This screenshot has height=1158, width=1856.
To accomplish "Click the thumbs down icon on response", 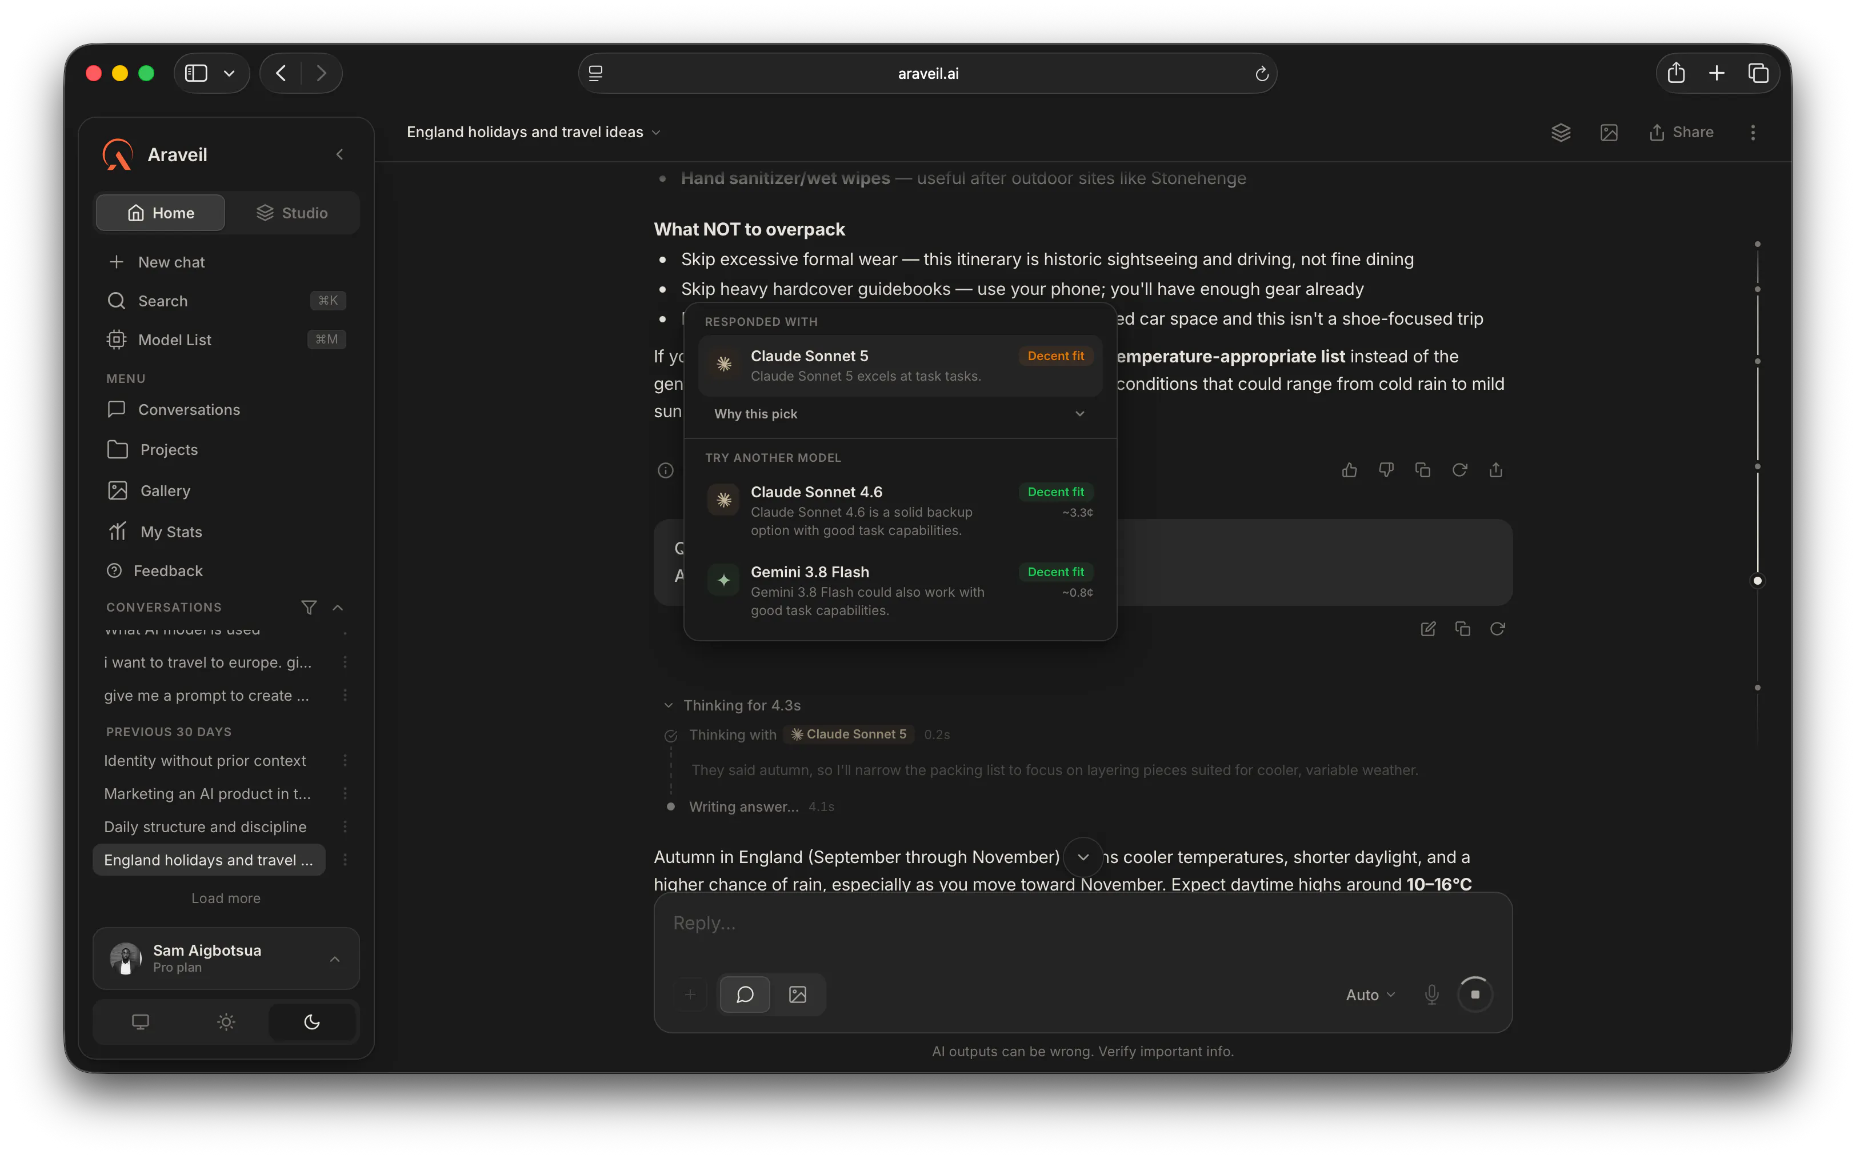I will click(1386, 469).
